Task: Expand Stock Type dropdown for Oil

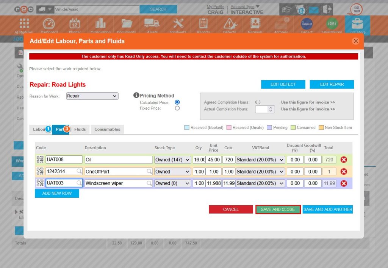Action: pyautogui.click(x=172, y=160)
